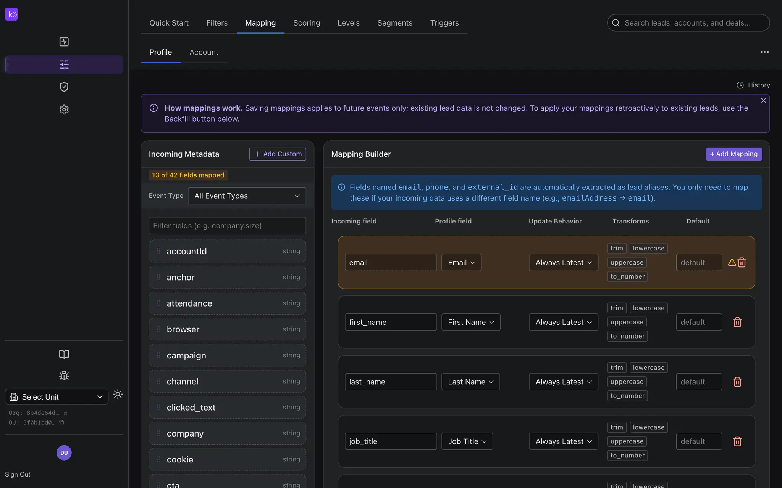Open the Event Type dropdown

pyautogui.click(x=247, y=196)
